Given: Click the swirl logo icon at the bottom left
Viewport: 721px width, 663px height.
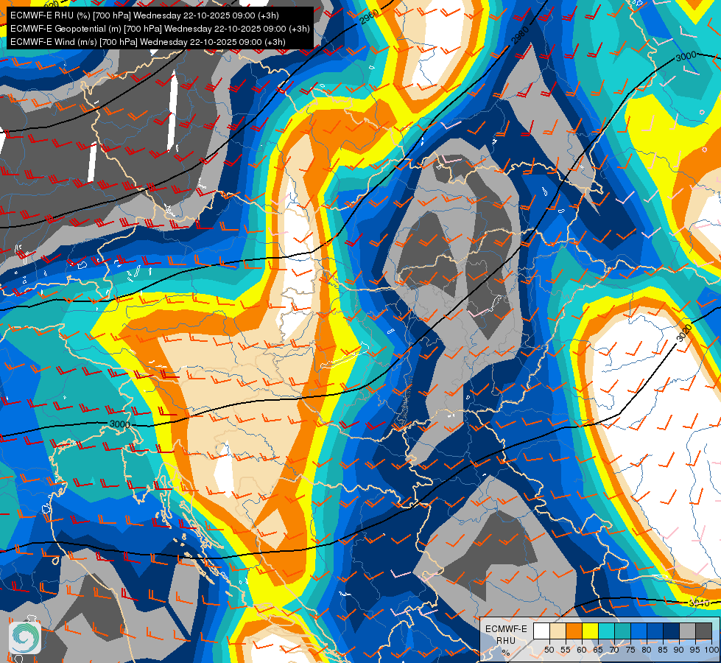Looking at the screenshot, I should [25, 638].
